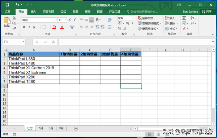Click the phonetic guide 文 icon
The width and height of the screenshot is (217, 138).
72,27
